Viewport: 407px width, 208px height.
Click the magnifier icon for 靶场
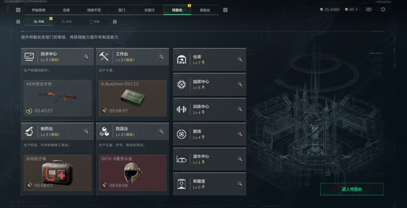point(240,134)
